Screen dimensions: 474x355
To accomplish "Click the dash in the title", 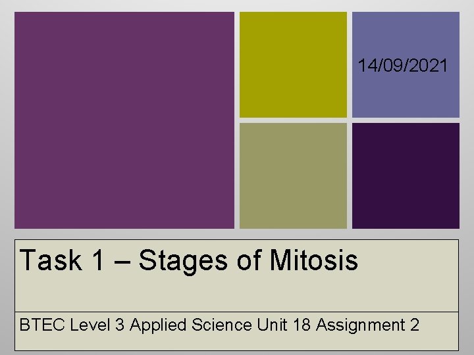I will [122, 262].
